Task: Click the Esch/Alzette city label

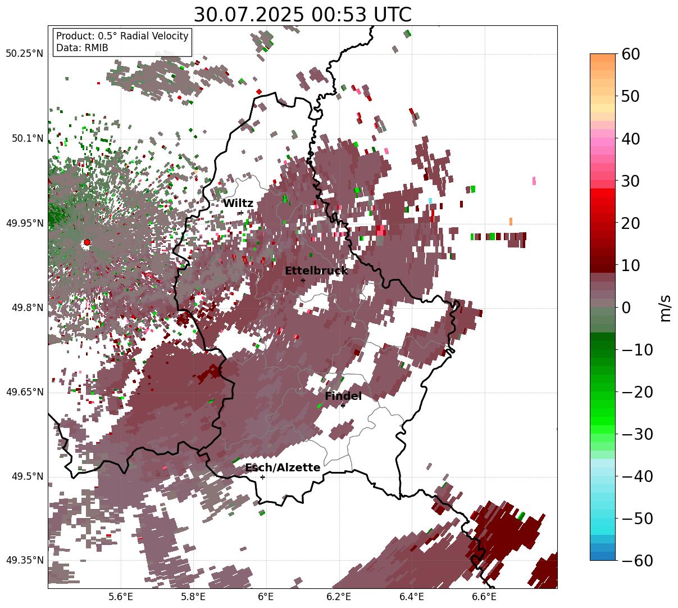Action: [283, 468]
